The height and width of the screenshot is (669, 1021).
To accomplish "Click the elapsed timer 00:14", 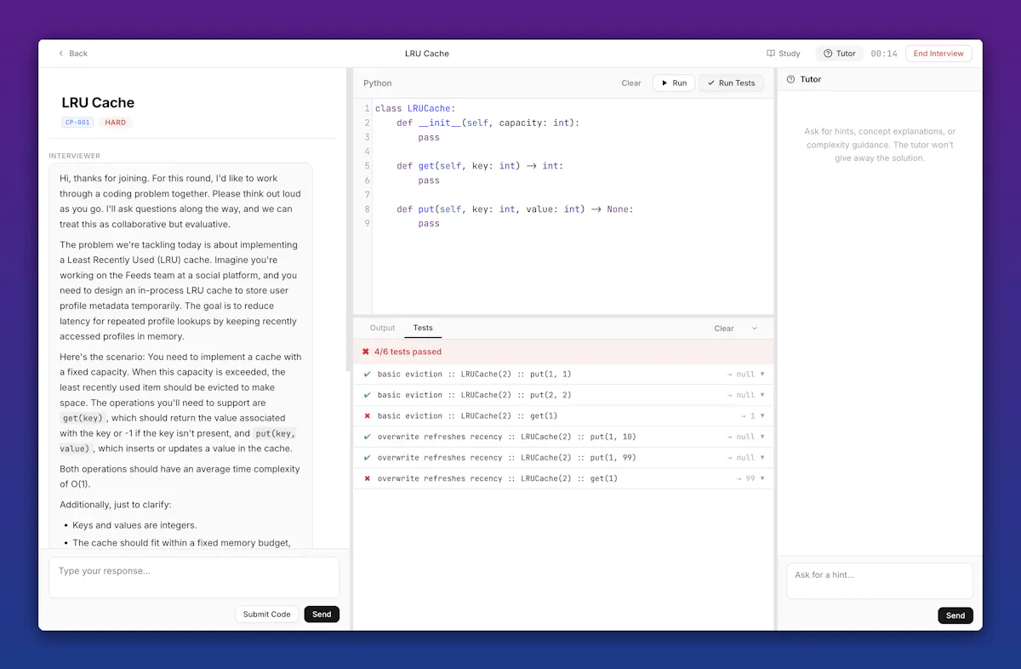I will click(884, 54).
